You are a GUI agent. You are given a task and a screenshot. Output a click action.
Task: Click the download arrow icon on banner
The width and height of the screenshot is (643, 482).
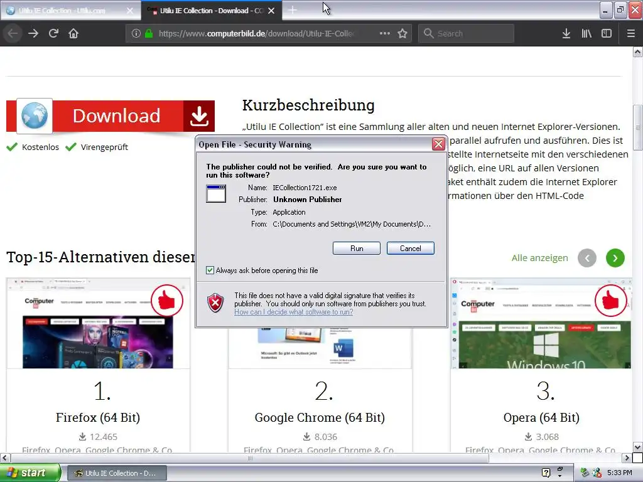[199, 116]
